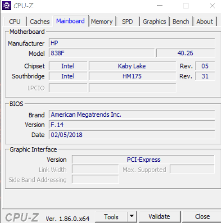The height and width of the screenshot is (223, 221).
Task: Open the Caches tab
Action: 40,22
